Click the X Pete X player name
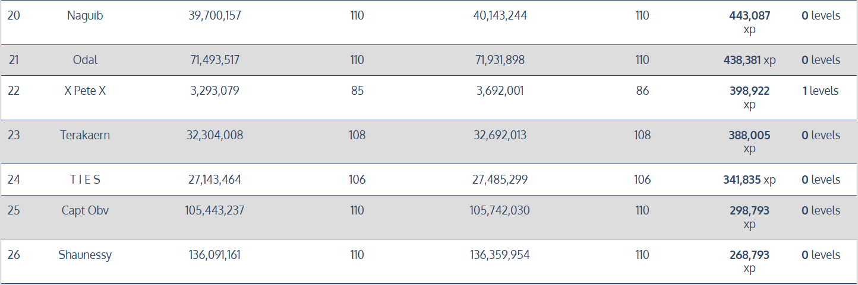This screenshot has height=285, width=858. point(85,91)
